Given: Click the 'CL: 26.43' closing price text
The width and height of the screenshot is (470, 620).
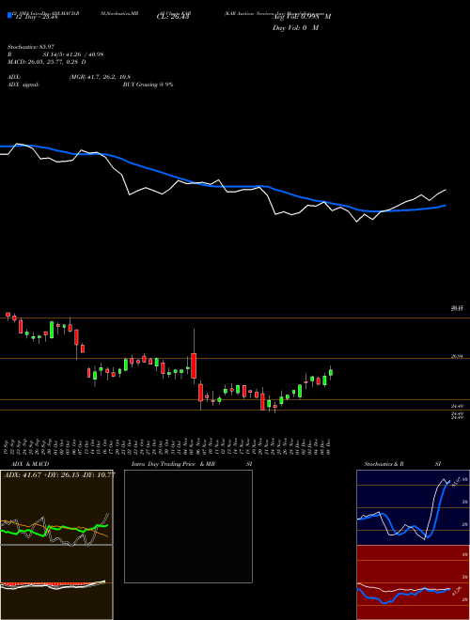Looking at the screenshot, I should point(173,17).
